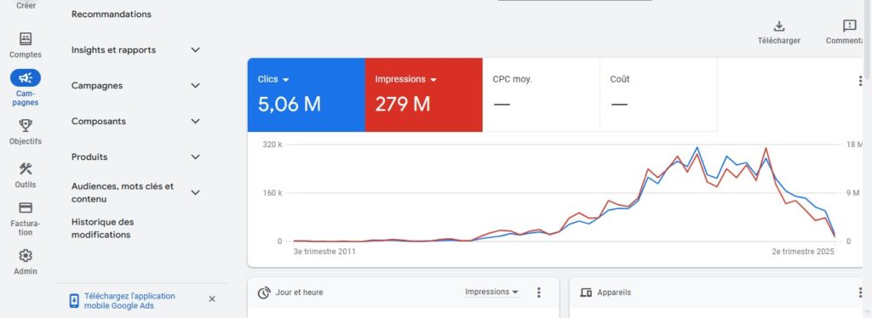Open Historique des modifications

point(103,228)
